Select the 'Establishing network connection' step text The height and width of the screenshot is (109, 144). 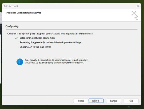click(x=37, y=38)
